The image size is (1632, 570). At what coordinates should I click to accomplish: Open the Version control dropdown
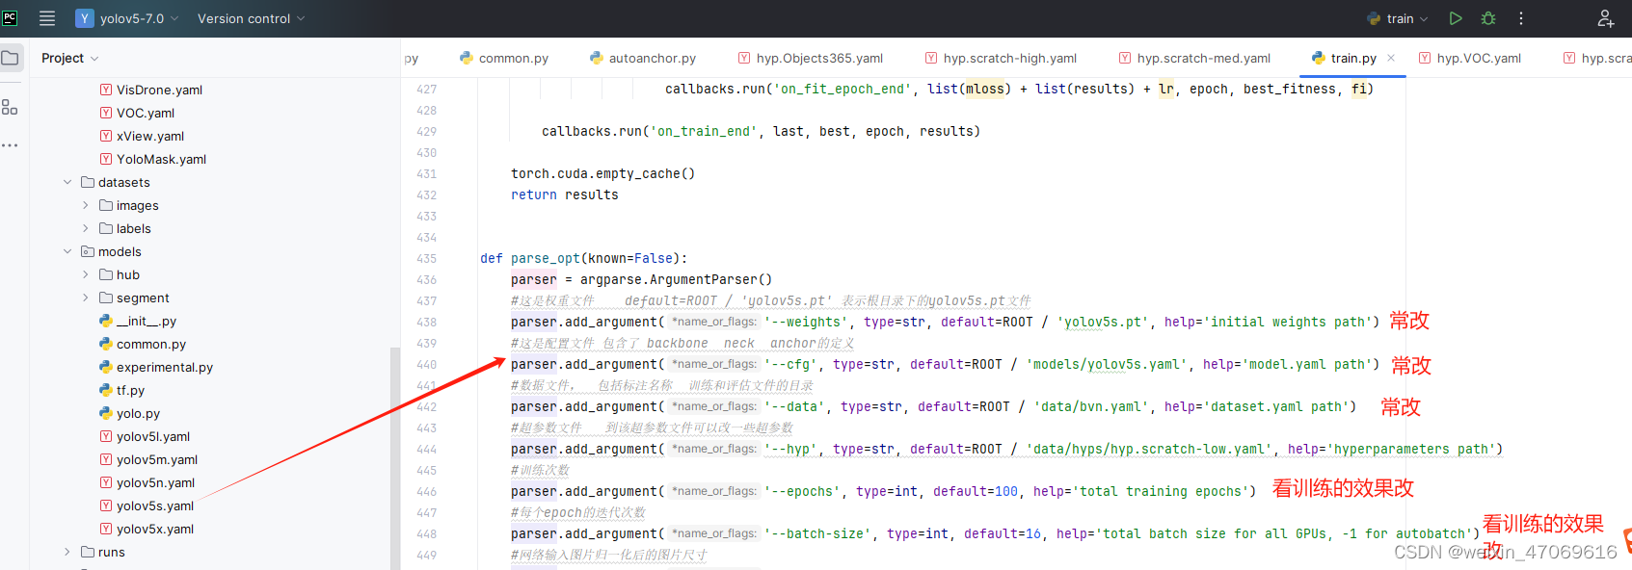pyautogui.click(x=251, y=18)
